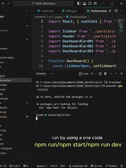Toggle the primary side bar layout icon

79,3
